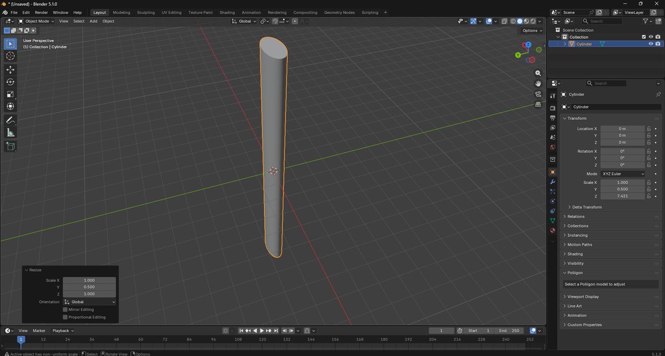Screen dimensions: 665x356
Task: Open the File menu
Action: (14, 12)
